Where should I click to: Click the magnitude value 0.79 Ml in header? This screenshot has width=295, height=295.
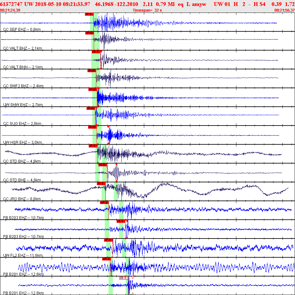point(165,4)
